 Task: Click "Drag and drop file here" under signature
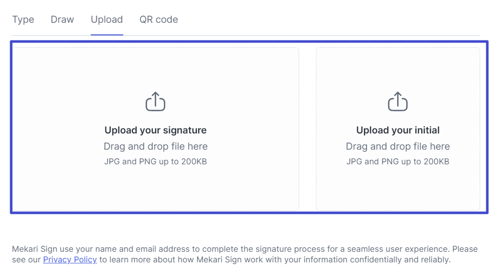click(x=155, y=146)
